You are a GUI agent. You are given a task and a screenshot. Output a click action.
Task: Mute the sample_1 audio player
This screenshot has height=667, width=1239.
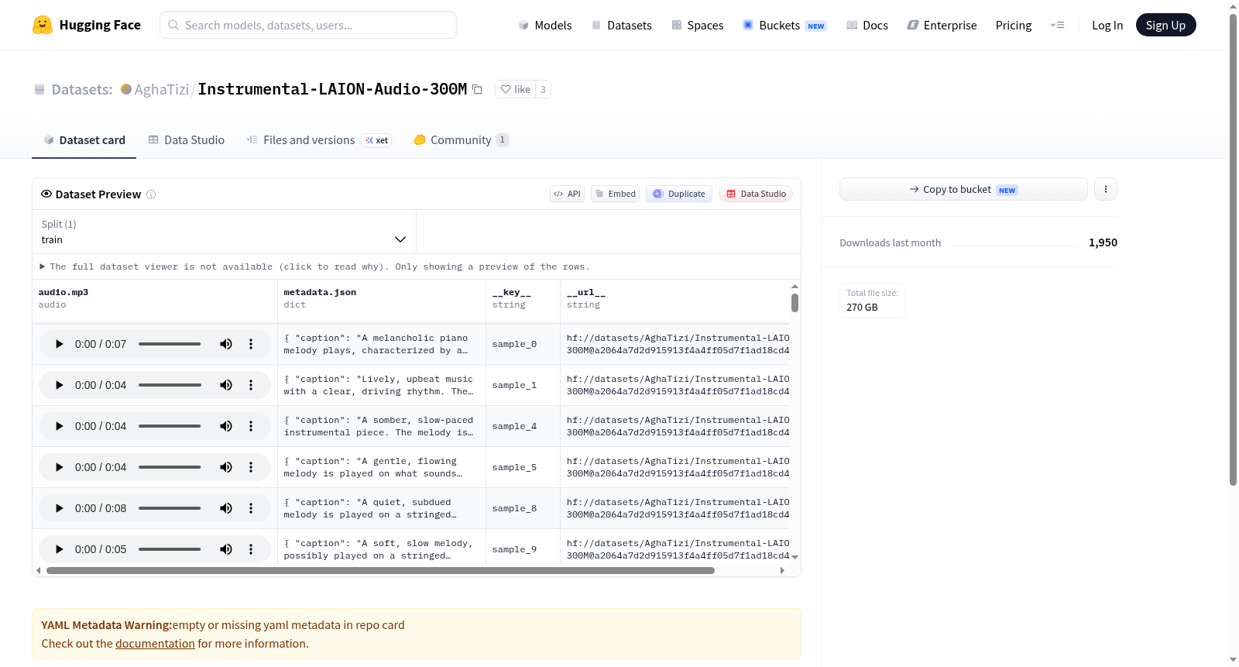[226, 385]
